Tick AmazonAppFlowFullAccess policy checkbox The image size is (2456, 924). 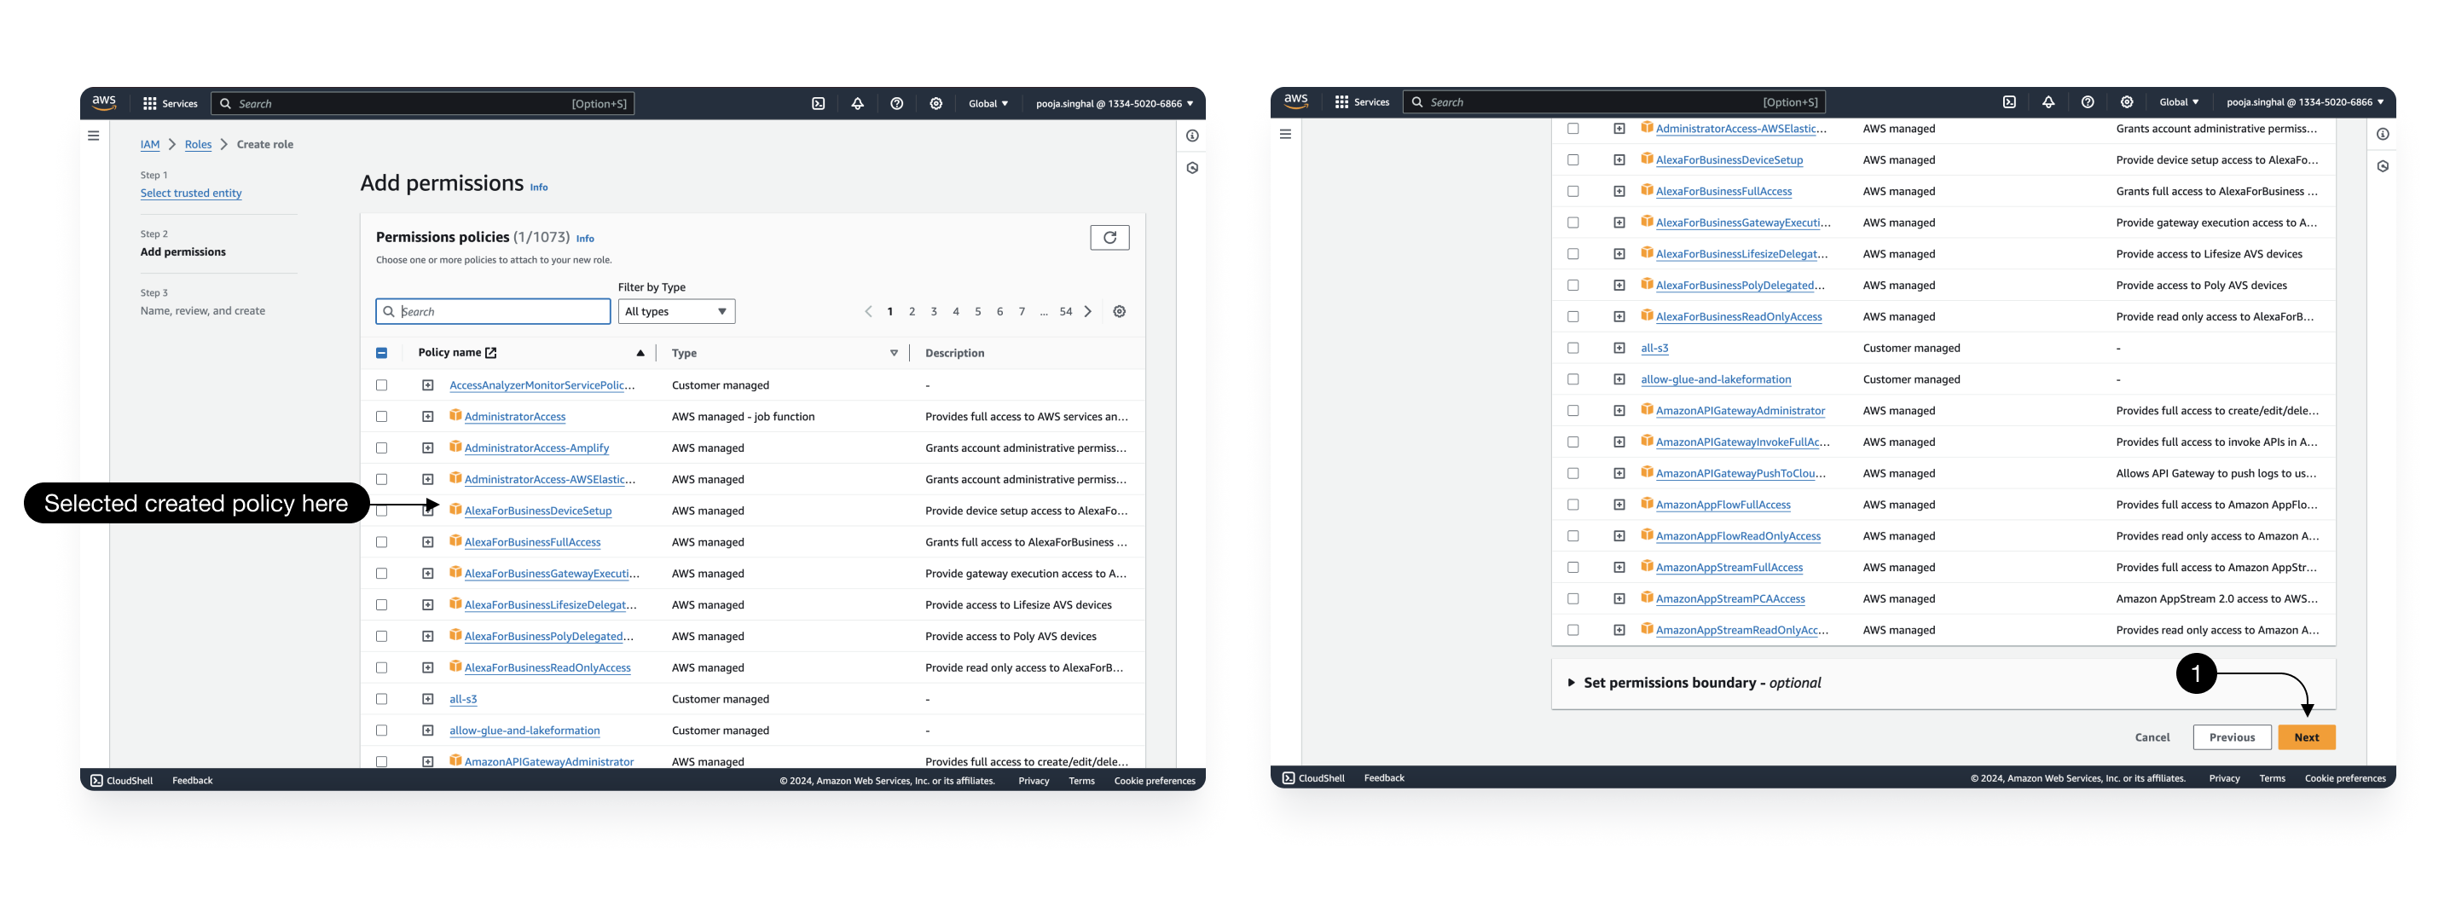pyautogui.click(x=1573, y=505)
